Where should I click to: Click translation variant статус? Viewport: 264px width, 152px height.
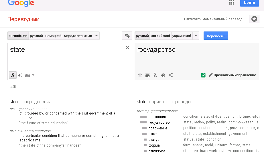point(154,139)
